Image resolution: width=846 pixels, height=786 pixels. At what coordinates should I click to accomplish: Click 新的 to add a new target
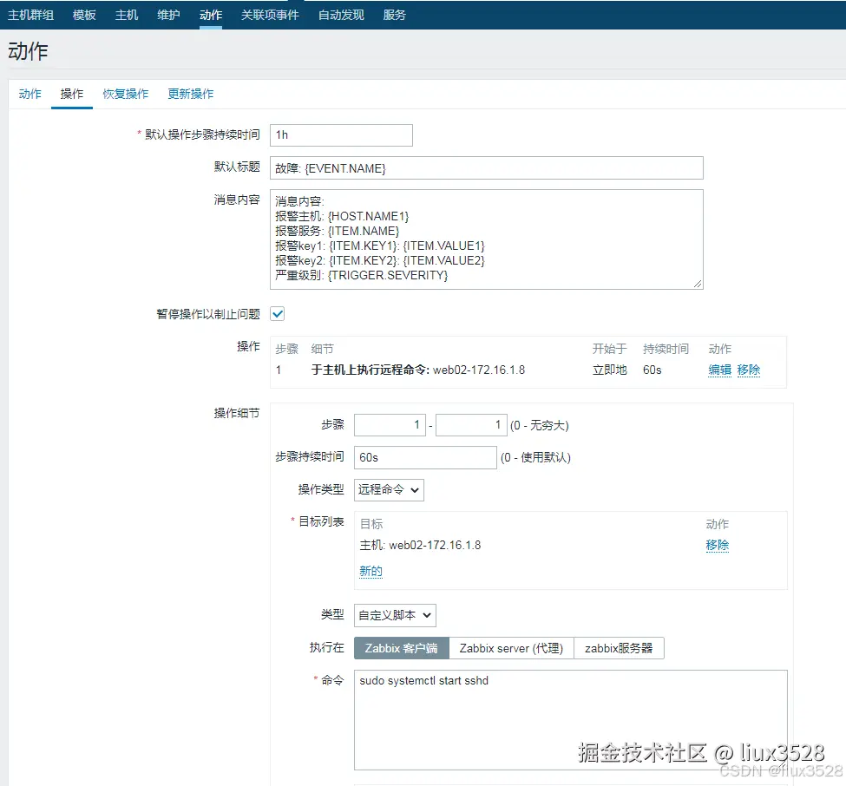pos(370,571)
